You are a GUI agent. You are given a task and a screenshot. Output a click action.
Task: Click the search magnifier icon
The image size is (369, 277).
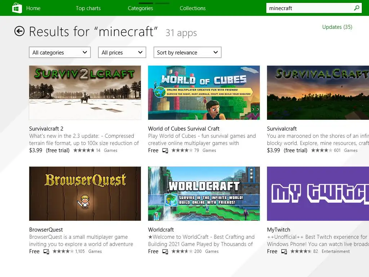pos(356,8)
